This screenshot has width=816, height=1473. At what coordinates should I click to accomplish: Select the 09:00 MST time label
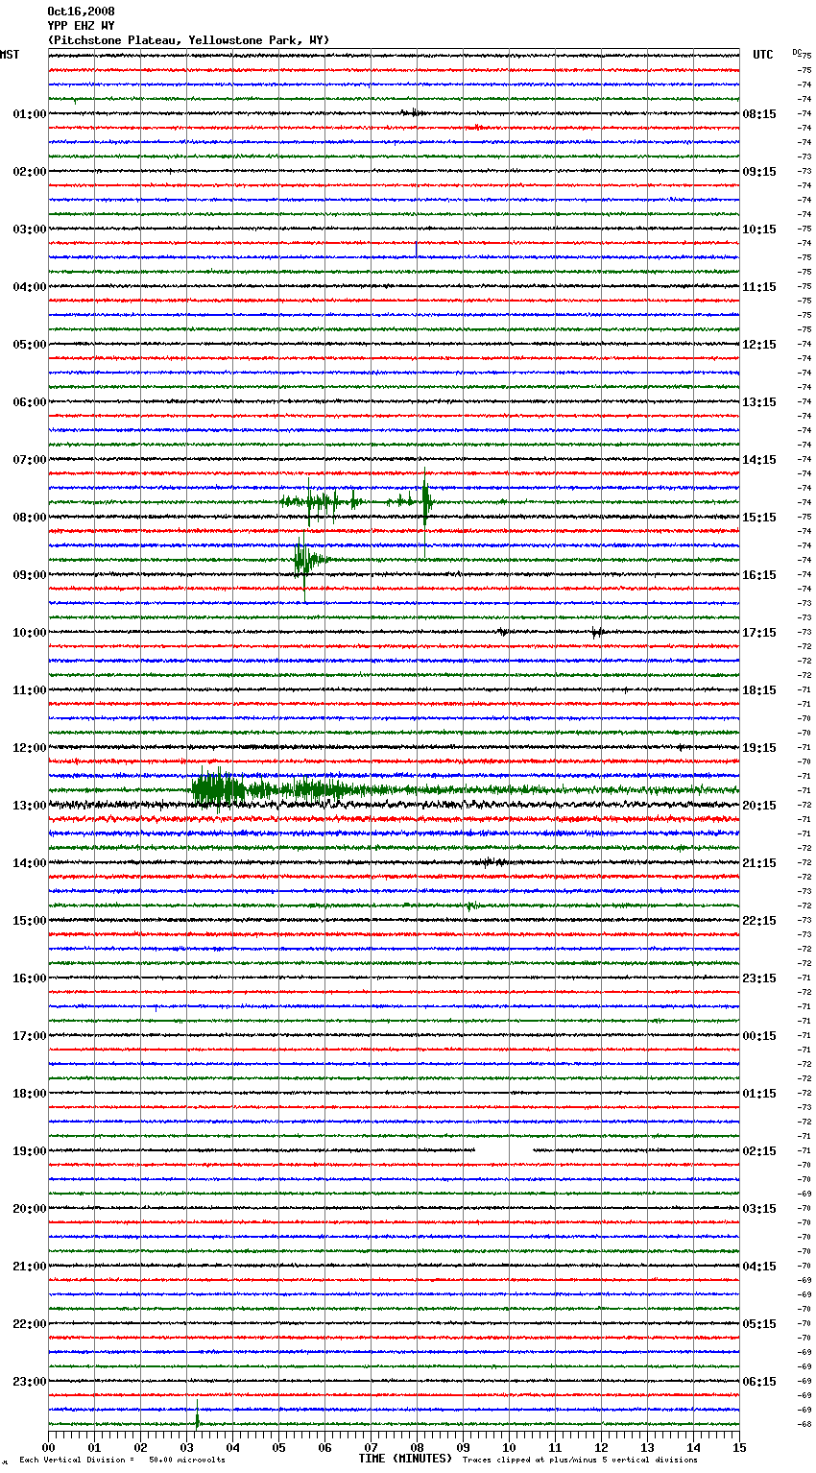29,575
